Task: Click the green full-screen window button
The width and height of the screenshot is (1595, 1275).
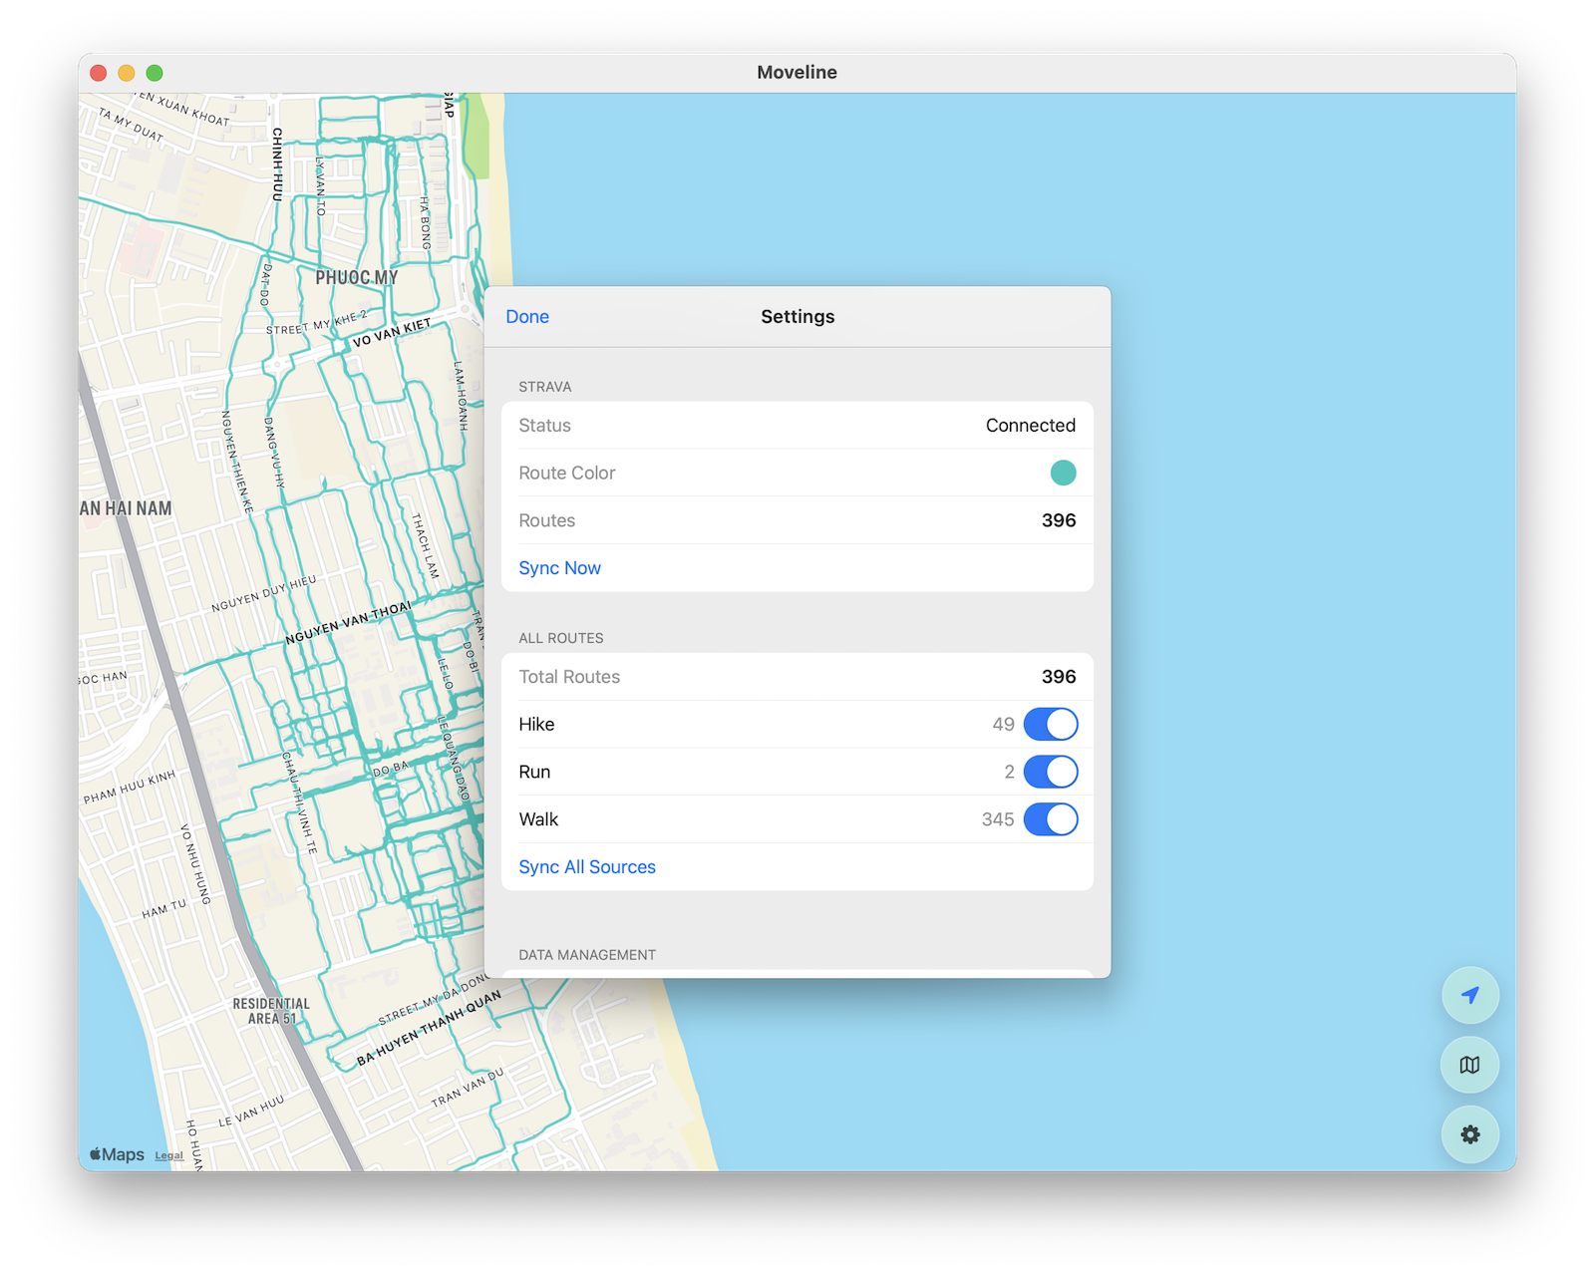Action: coord(155,73)
